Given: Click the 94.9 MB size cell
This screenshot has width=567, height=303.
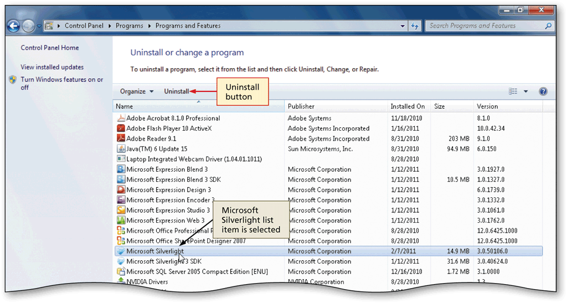Looking at the screenshot, I should 458,148.
